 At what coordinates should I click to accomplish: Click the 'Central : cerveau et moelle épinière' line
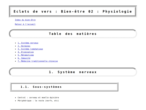pyautogui.click(x=38, y=98)
